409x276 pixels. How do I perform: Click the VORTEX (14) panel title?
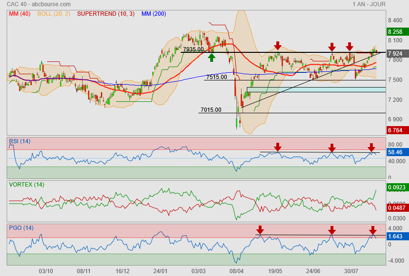(26, 184)
